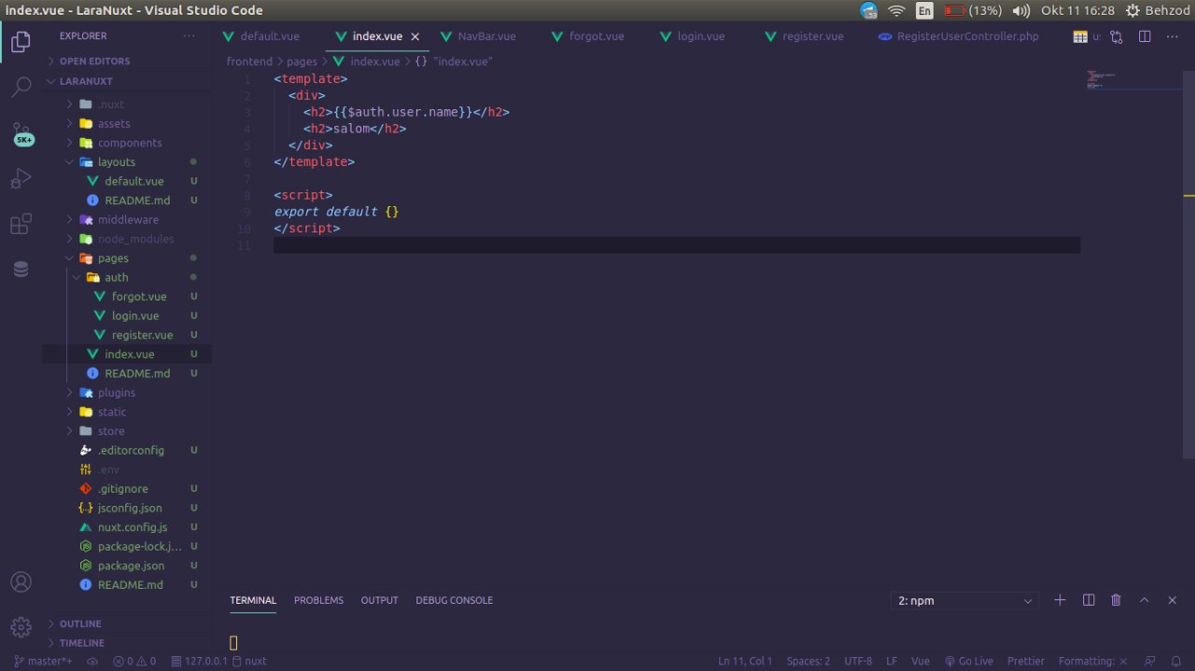Screen dimensions: 1195x671
Task: Open the Search view in activity bar
Action: click(x=21, y=88)
